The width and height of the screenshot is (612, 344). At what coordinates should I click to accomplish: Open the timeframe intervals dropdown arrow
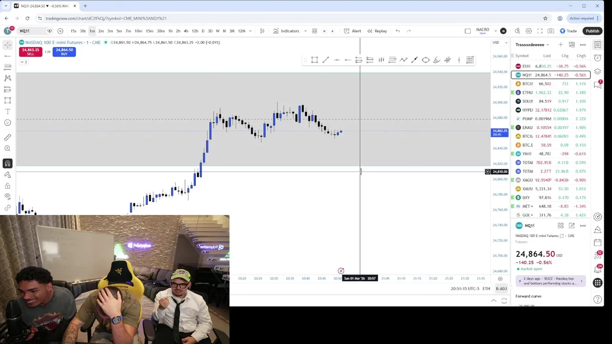click(x=250, y=31)
